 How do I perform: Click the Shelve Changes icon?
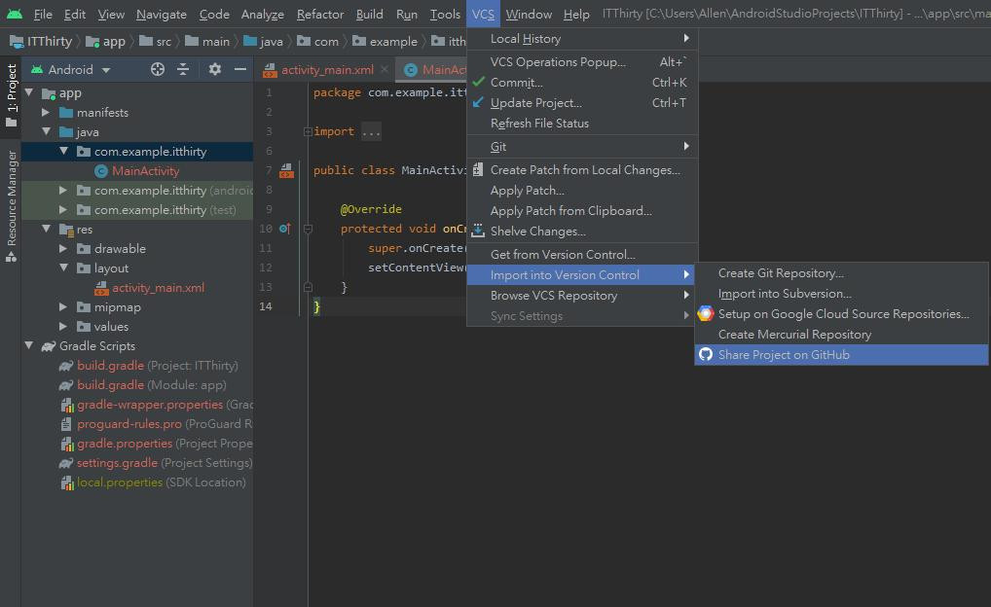[478, 232]
